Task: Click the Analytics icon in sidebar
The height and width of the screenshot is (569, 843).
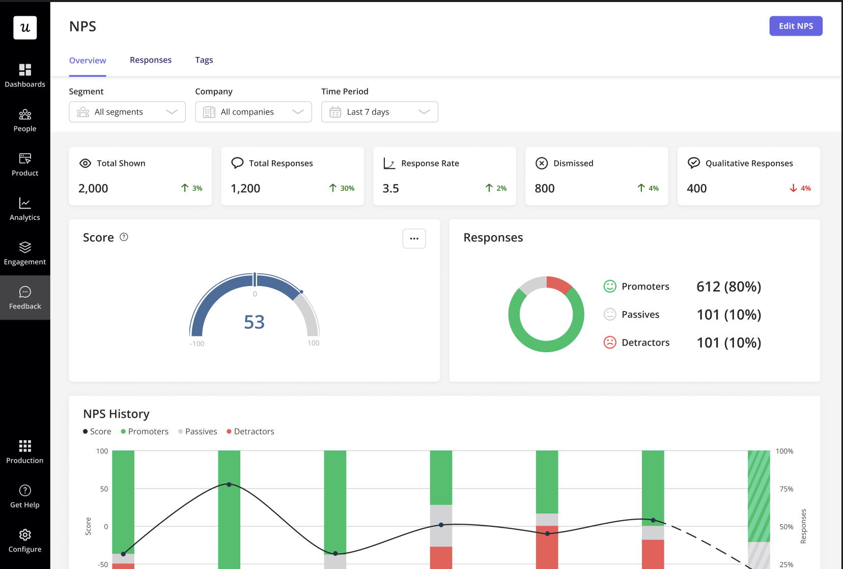Action: click(x=24, y=208)
